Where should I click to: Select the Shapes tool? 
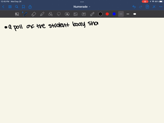point(50,14)
